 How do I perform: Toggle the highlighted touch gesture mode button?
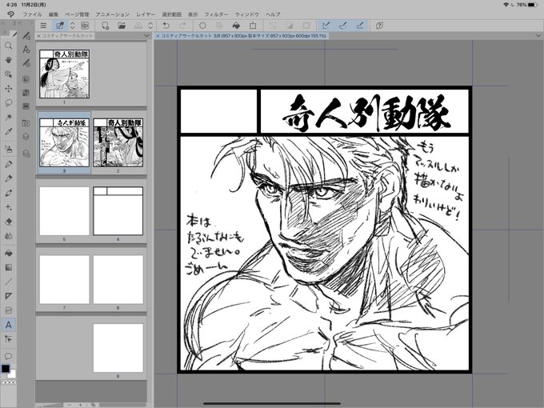[x=60, y=26]
